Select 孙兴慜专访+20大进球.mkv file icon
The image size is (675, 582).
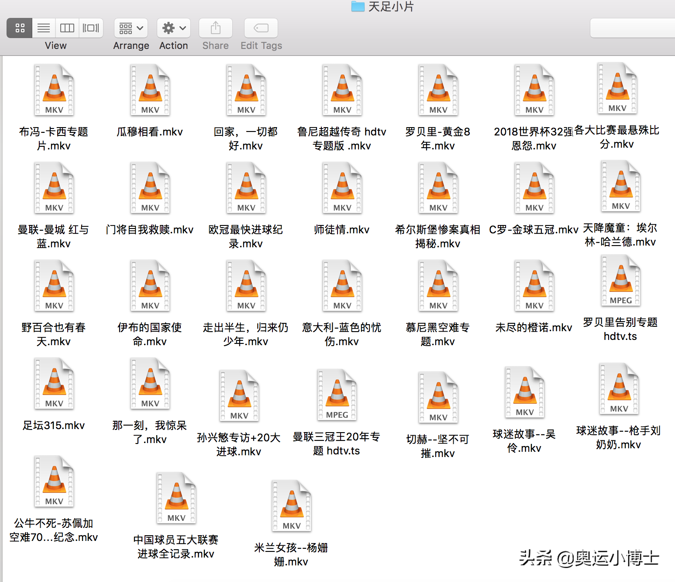click(239, 396)
